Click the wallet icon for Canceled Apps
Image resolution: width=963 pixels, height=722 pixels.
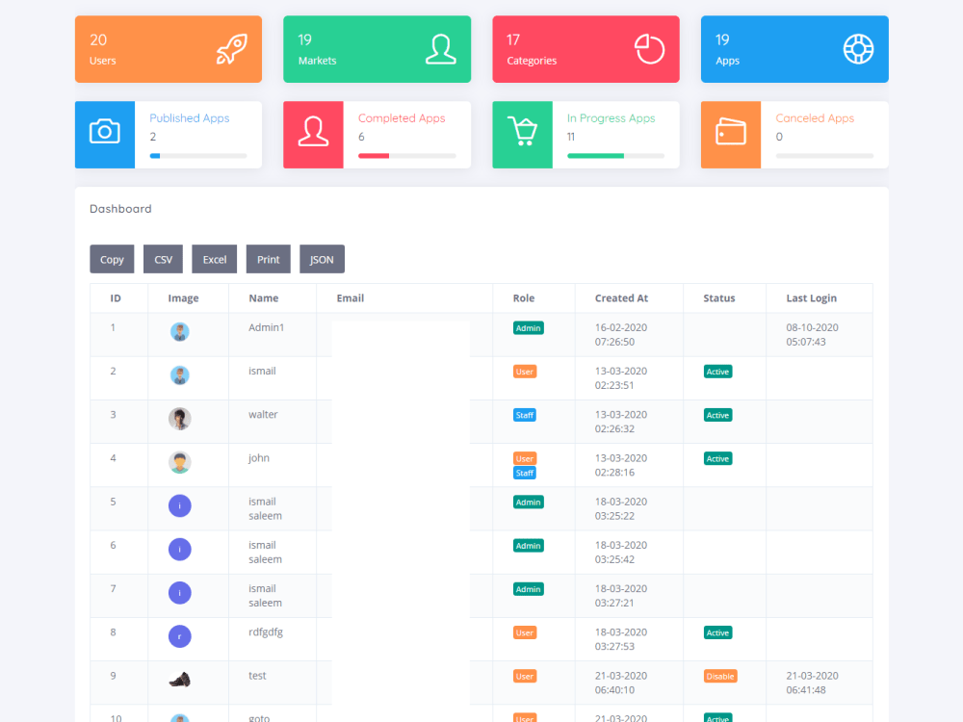coord(731,131)
